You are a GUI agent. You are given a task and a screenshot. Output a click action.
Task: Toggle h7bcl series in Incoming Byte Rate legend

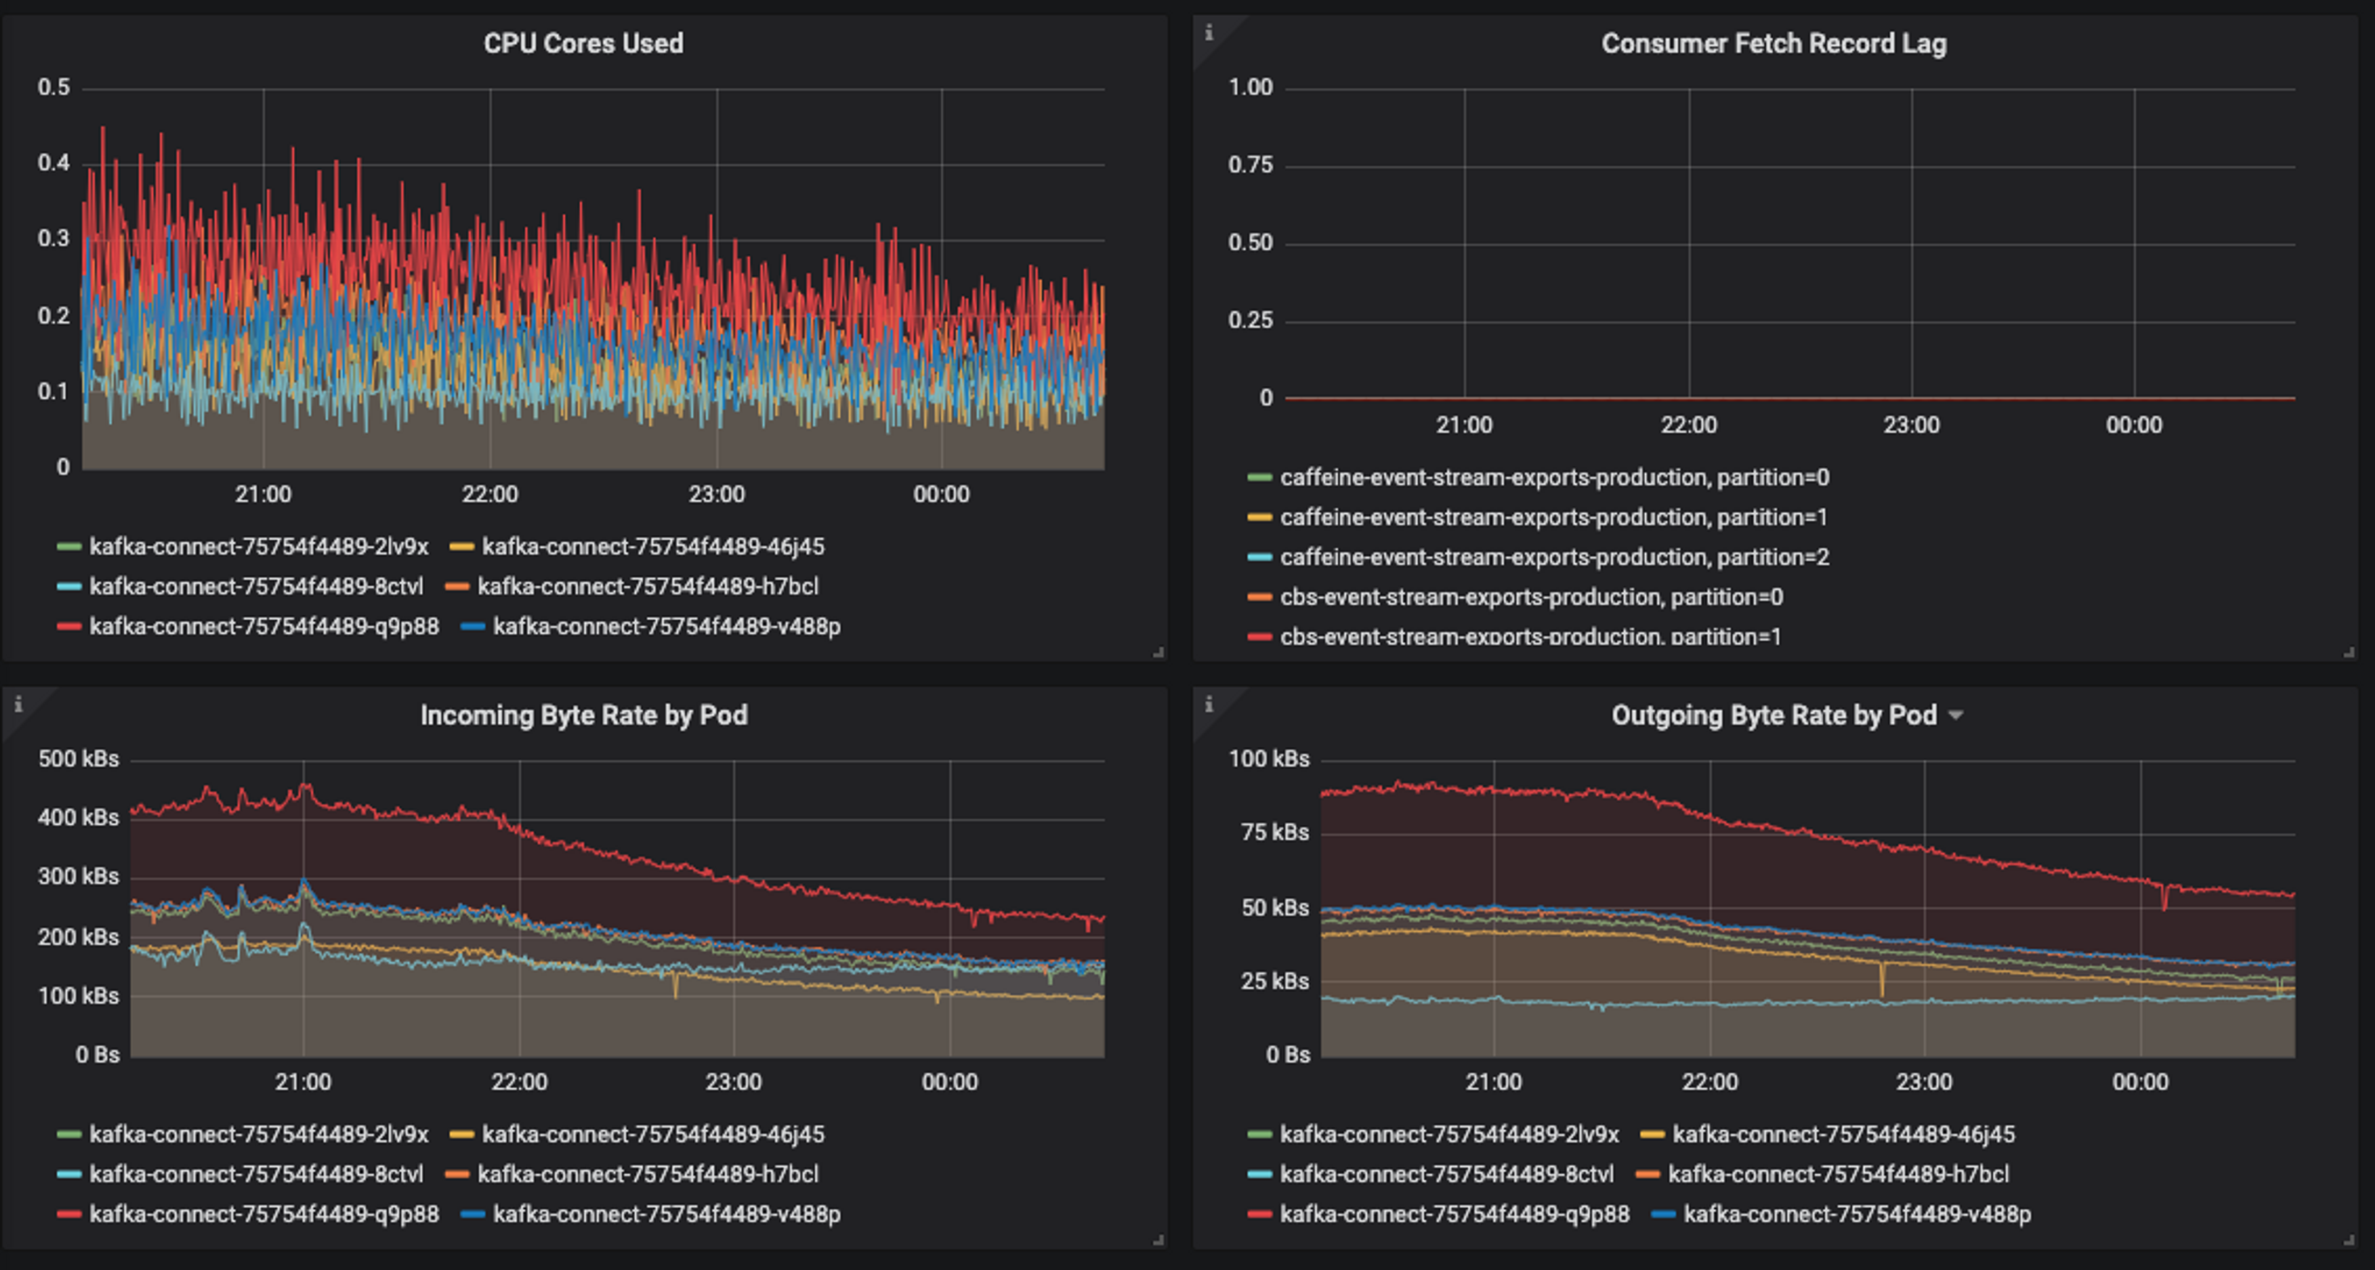pyautogui.click(x=647, y=1174)
